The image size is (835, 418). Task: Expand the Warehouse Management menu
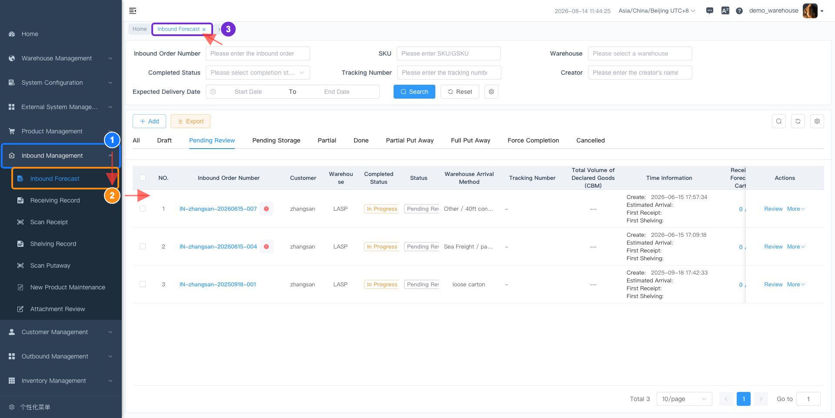(x=61, y=58)
